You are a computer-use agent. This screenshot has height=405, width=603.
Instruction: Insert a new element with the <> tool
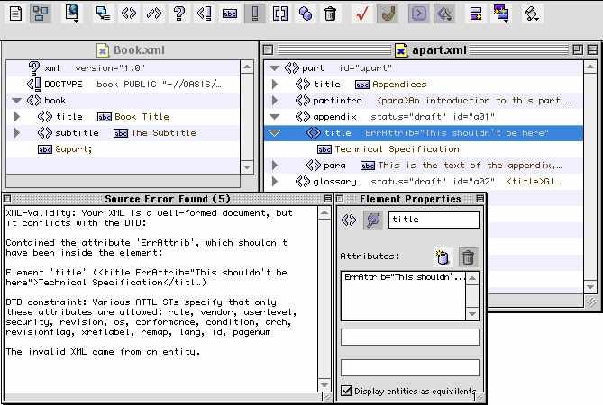point(129,13)
